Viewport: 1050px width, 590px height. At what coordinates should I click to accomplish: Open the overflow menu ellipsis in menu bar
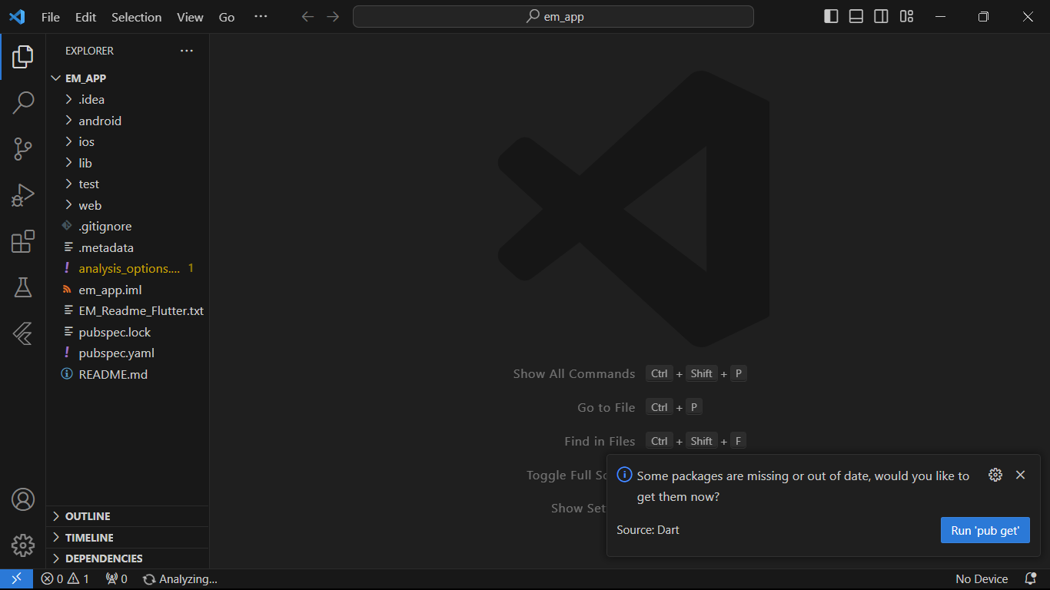[x=261, y=17]
